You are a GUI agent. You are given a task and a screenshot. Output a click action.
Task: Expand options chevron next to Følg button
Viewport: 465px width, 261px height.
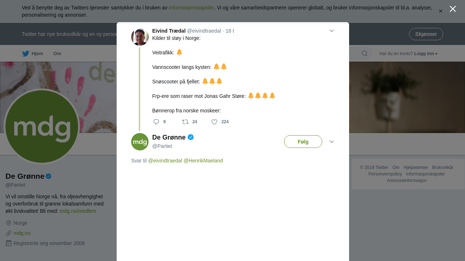[332, 142]
